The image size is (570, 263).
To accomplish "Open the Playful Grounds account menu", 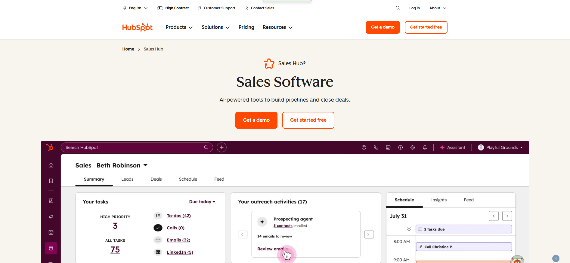I will pos(500,147).
